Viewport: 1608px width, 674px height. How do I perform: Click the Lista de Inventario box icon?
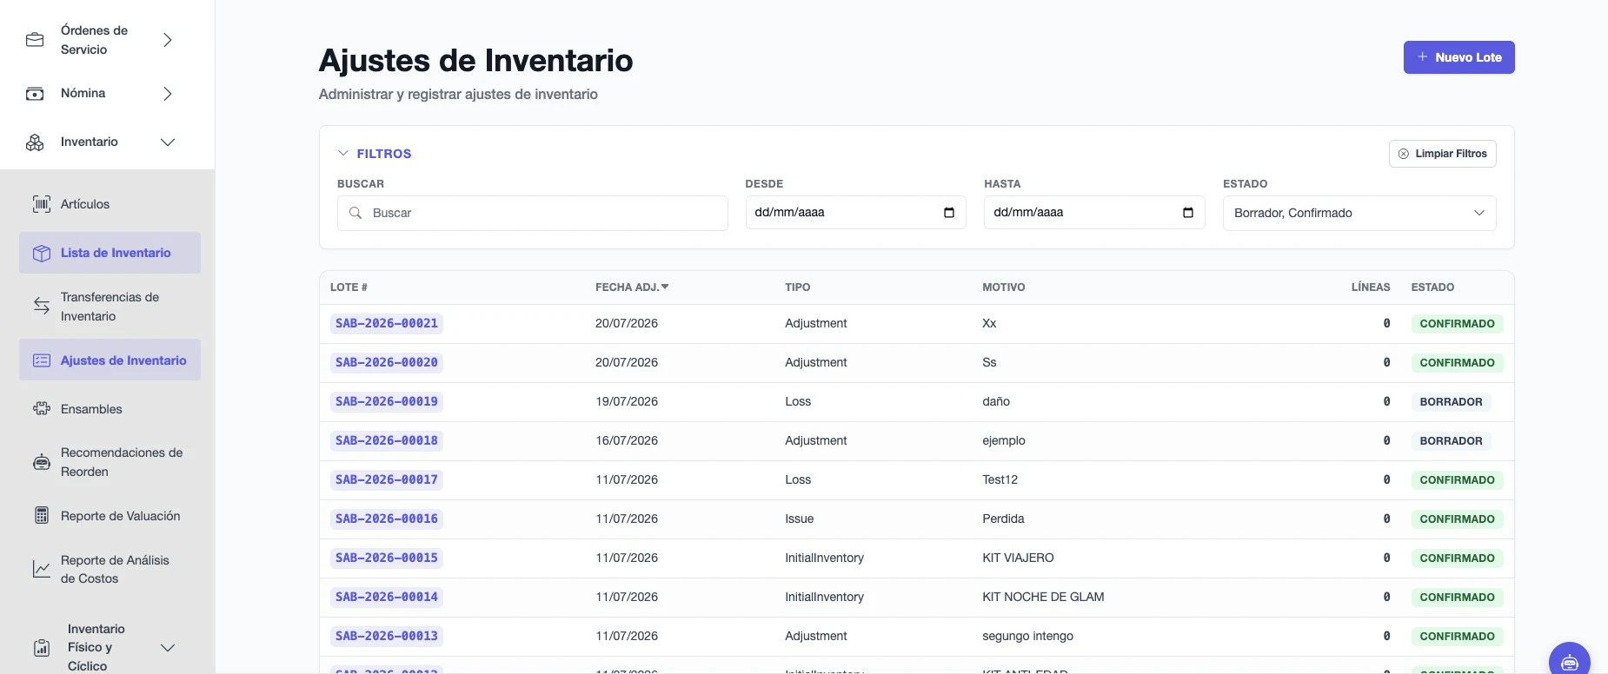click(x=42, y=253)
